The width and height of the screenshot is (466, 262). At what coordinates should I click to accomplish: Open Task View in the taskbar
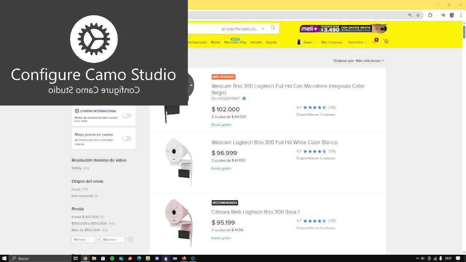pos(76,258)
